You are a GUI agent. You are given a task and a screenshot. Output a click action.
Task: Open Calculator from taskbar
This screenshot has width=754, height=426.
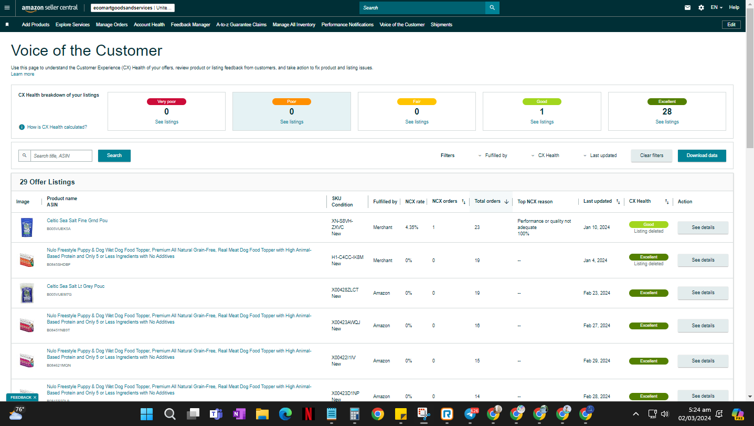(354, 414)
